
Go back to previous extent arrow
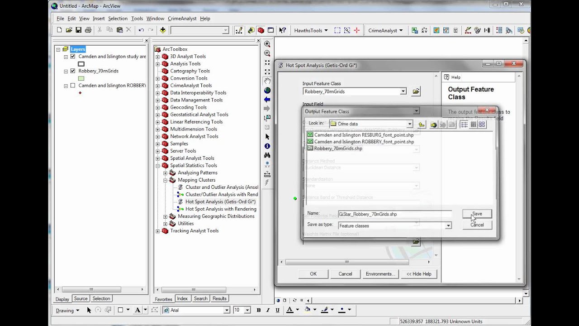[x=267, y=99]
